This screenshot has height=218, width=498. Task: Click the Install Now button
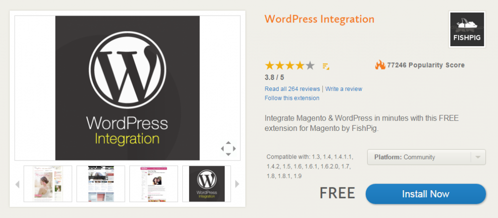pyautogui.click(x=426, y=194)
